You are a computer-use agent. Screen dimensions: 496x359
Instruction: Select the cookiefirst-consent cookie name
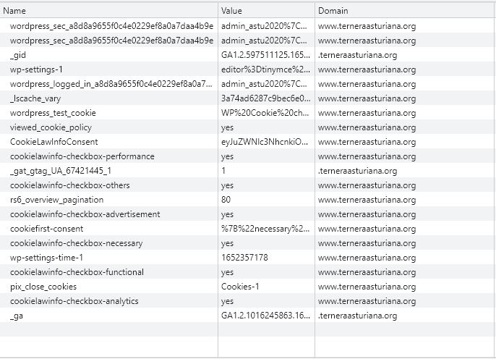coord(46,229)
